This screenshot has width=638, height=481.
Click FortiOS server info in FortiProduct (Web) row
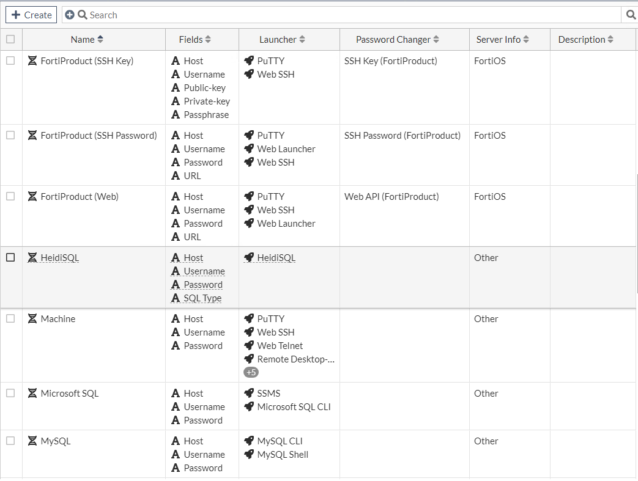click(x=490, y=197)
